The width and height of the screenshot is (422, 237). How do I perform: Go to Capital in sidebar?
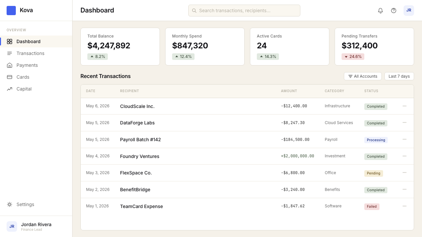[36, 89]
